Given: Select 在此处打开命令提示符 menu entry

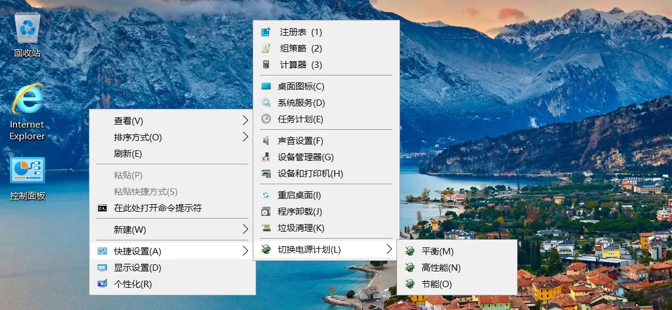Looking at the screenshot, I should click(173, 208).
